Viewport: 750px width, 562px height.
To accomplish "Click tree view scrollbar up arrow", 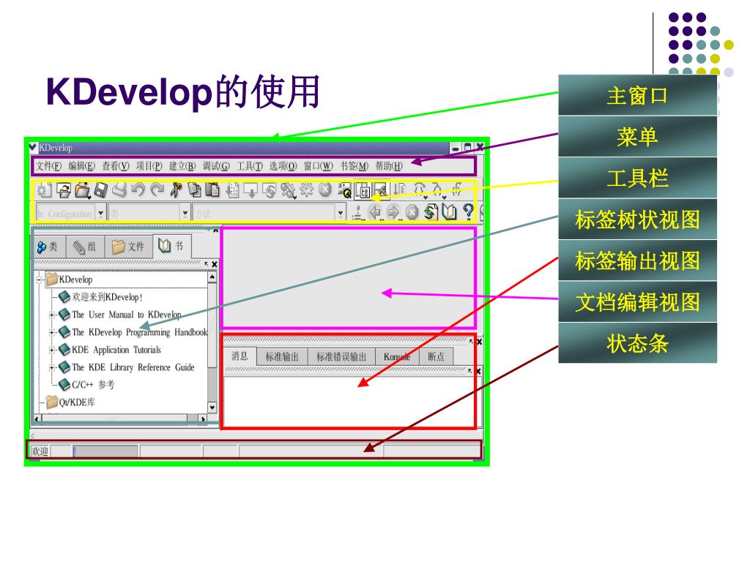I will [x=212, y=277].
